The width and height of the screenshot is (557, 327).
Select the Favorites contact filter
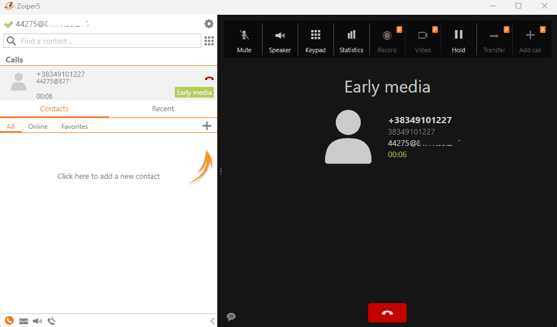coord(74,127)
